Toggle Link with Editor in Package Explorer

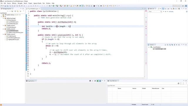point(18,11)
